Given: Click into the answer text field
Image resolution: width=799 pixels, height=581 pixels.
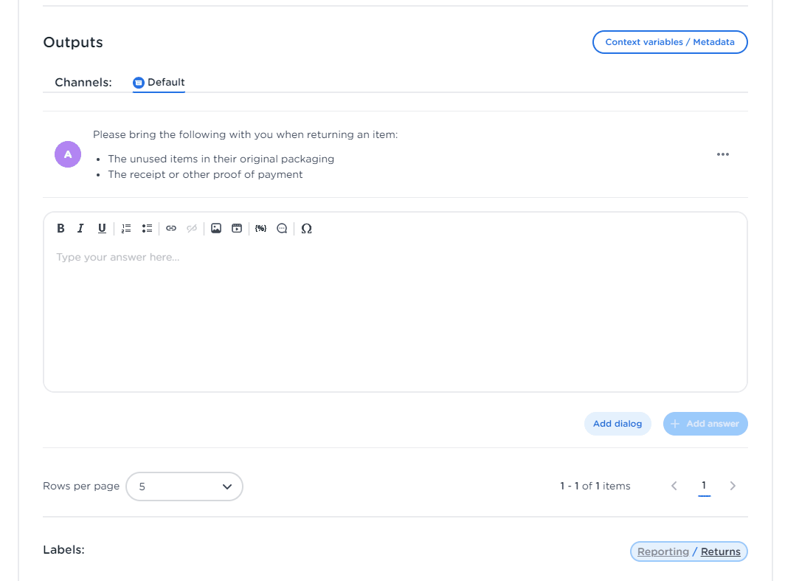Looking at the screenshot, I should pyautogui.click(x=395, y=317).
